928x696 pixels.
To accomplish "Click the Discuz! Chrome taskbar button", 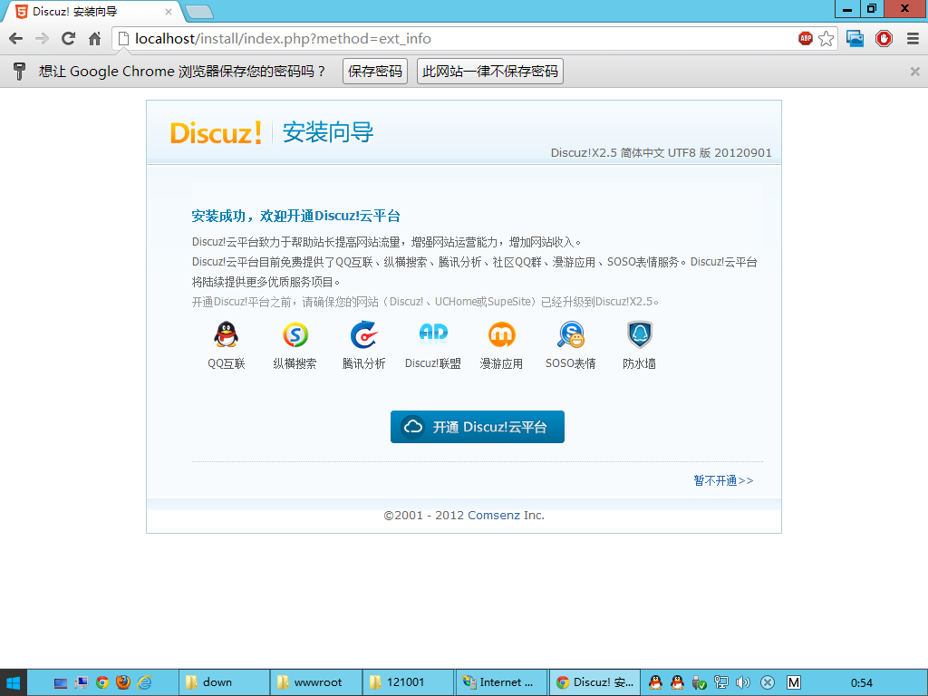I will pyautogui.click(x=594, y=682).
